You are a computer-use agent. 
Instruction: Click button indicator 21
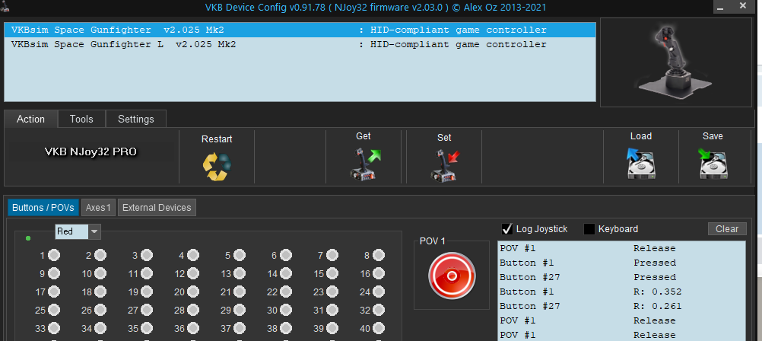[240, 292]
